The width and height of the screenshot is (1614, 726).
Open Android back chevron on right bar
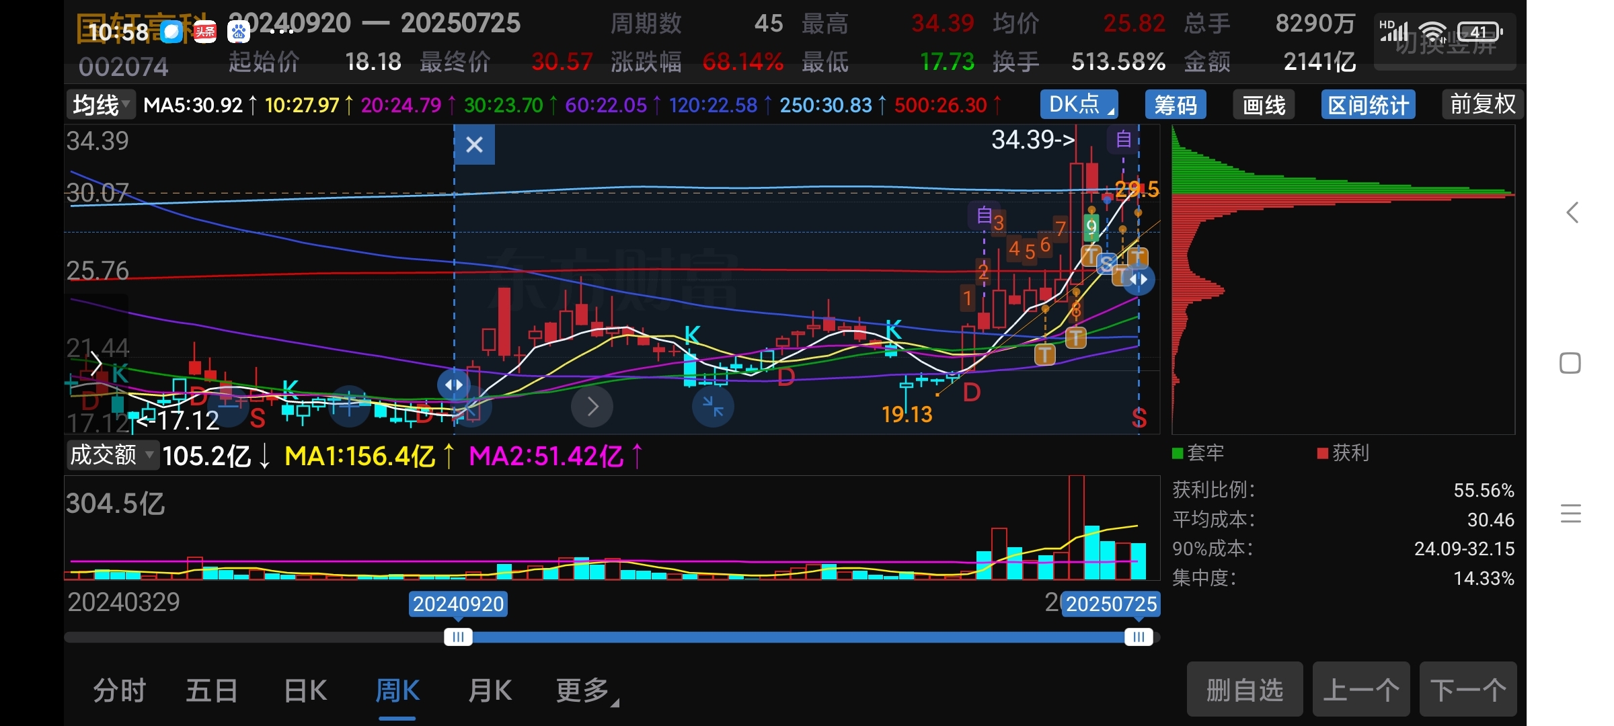[x=1572, y=213]
